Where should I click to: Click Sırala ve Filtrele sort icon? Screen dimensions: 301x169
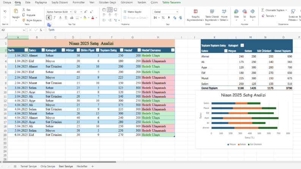(x=293, y=11)
